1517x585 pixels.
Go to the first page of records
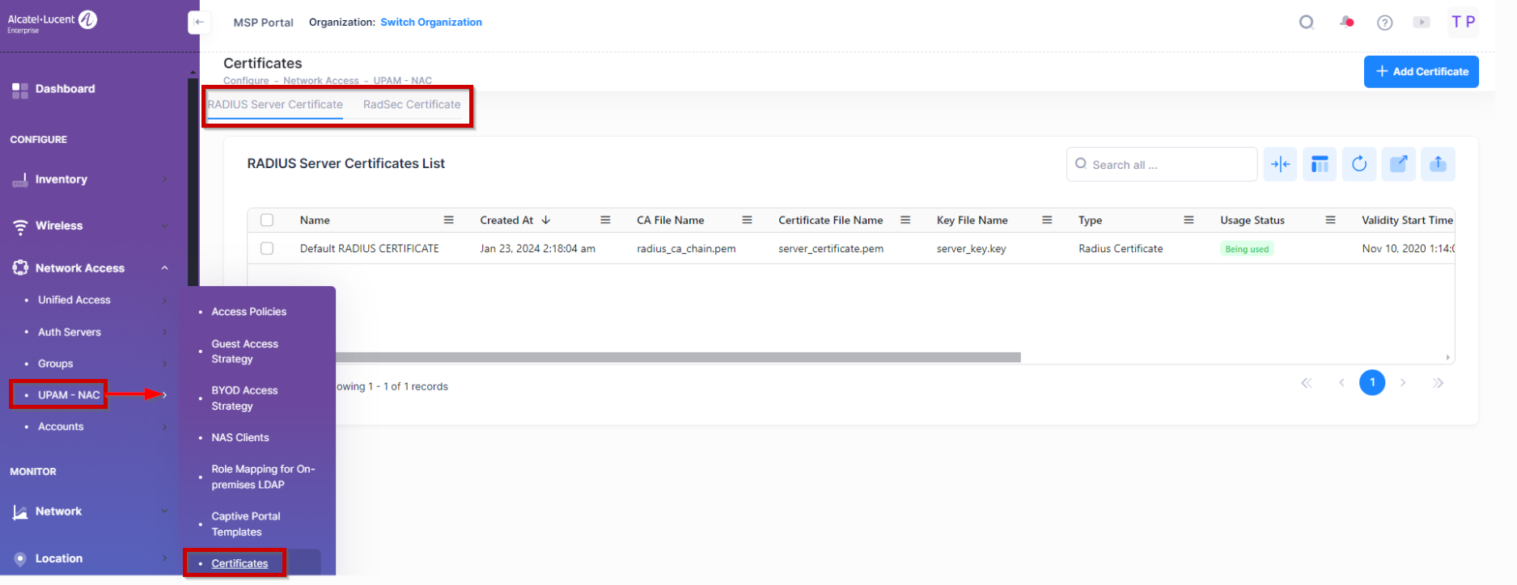(x=1306, y=383)
